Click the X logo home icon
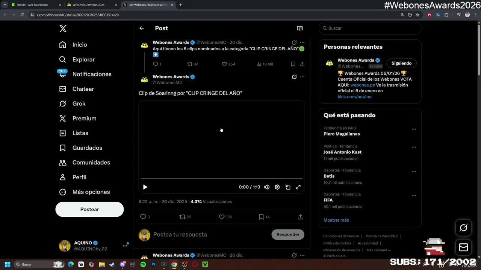The width and height of the screenshot is (481, 270). tap(63, 28)
